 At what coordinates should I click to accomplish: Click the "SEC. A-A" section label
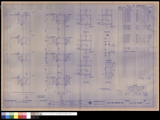(x=86, y=32)
